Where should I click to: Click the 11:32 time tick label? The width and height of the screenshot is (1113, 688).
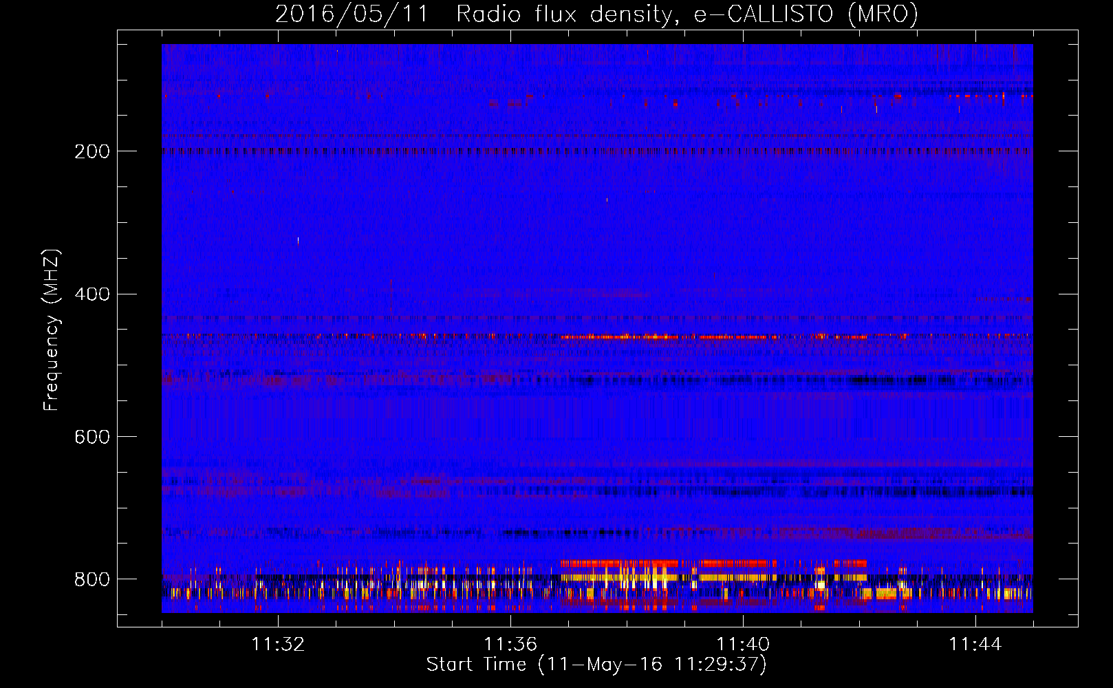pyautogui.click(x=278, y=645)
